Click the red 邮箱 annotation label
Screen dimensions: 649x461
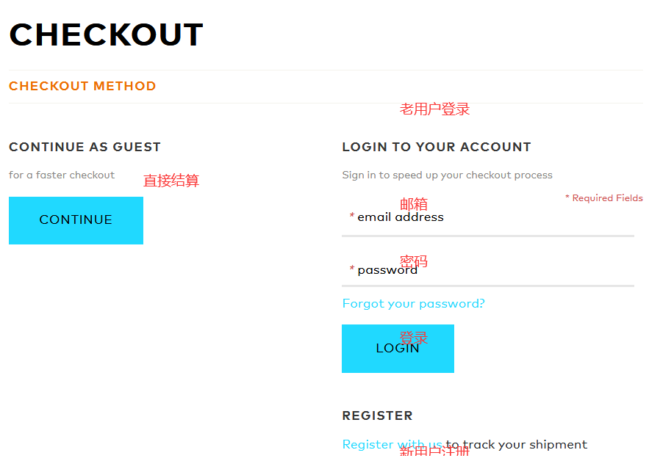[x=414, y=204]
